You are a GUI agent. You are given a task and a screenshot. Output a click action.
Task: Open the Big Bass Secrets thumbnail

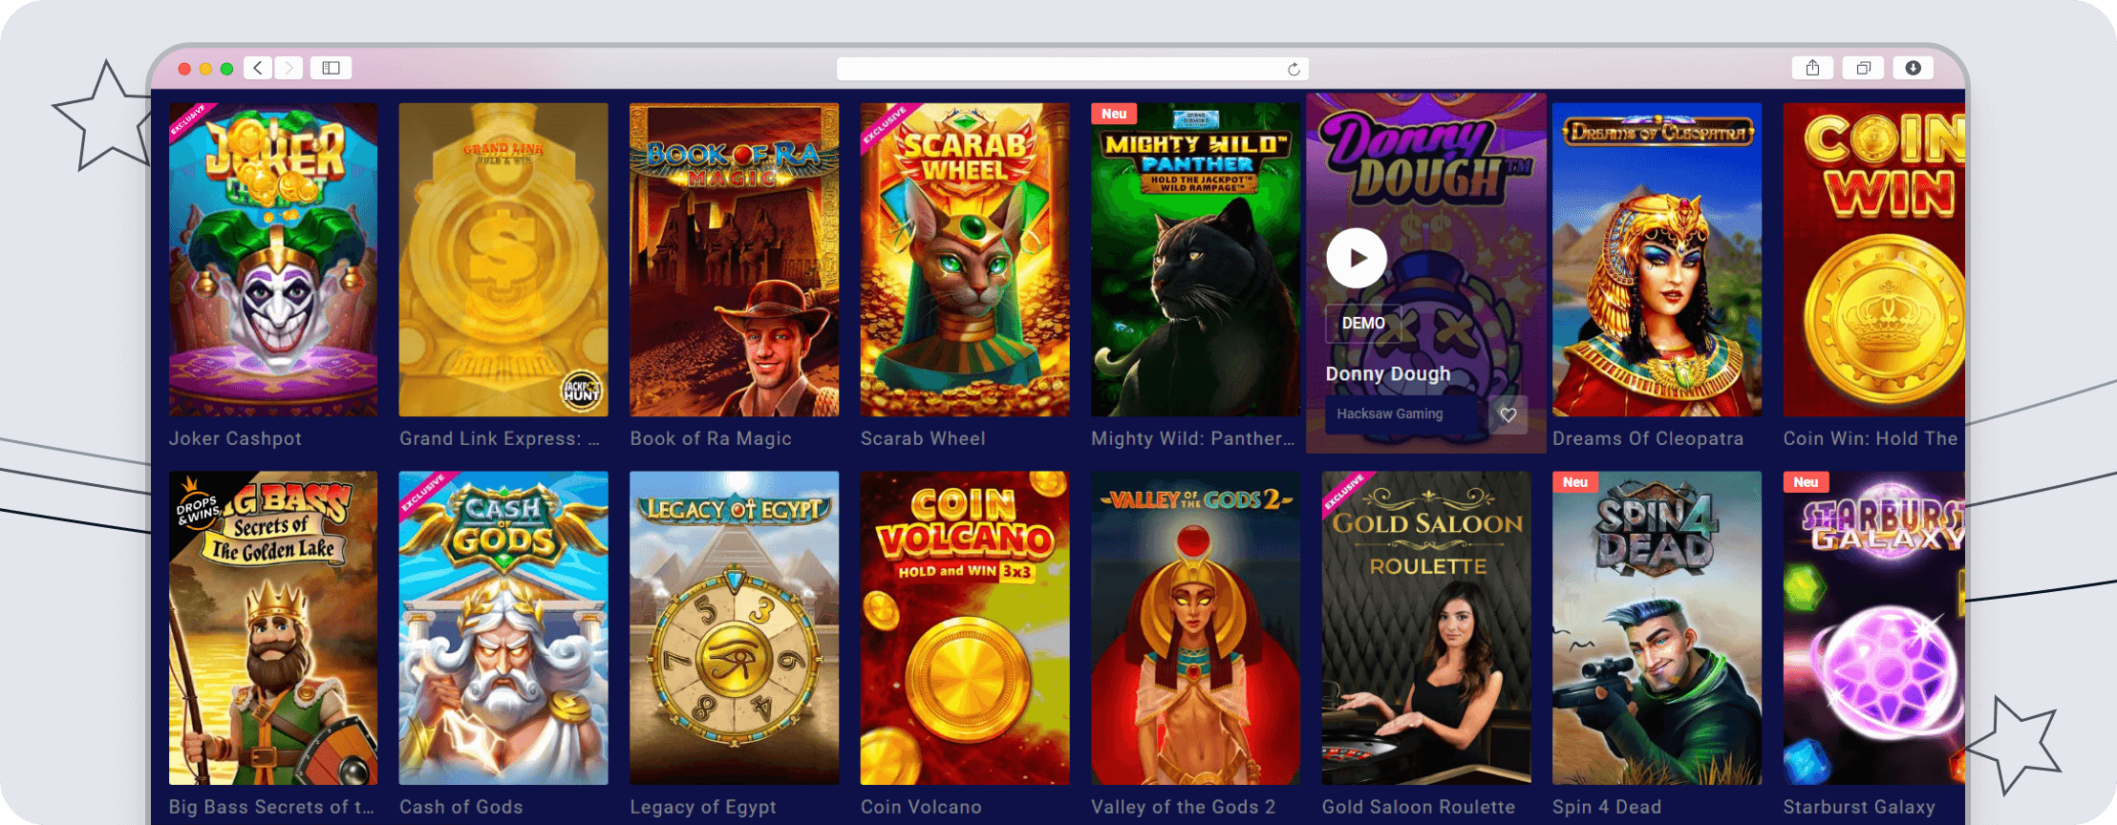[x=273, y=628]
